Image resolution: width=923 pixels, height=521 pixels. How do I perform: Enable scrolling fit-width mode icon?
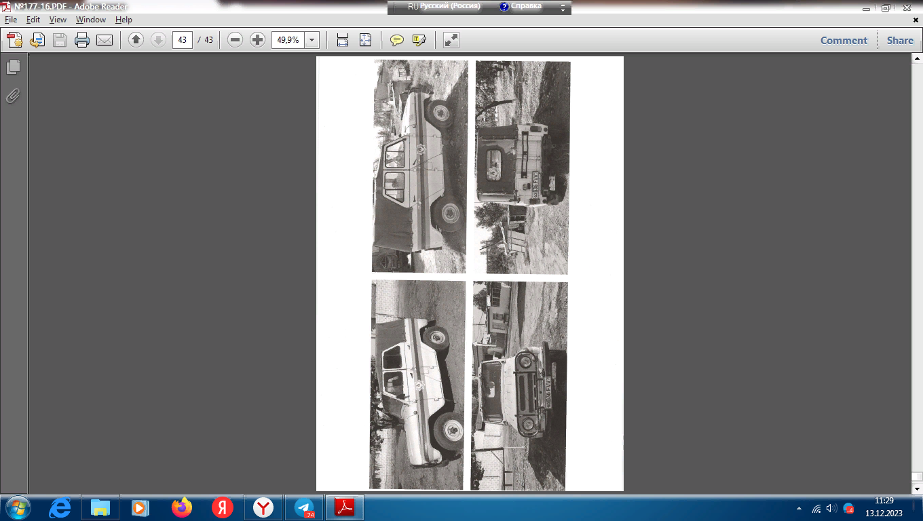[343, 40]
